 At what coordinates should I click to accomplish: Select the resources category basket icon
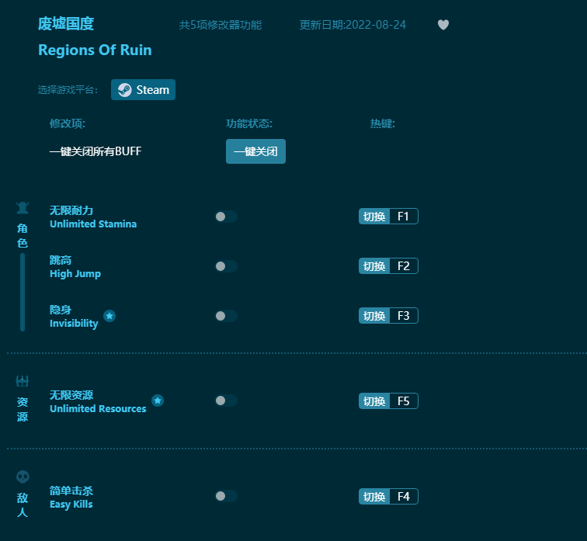(23, 381)
